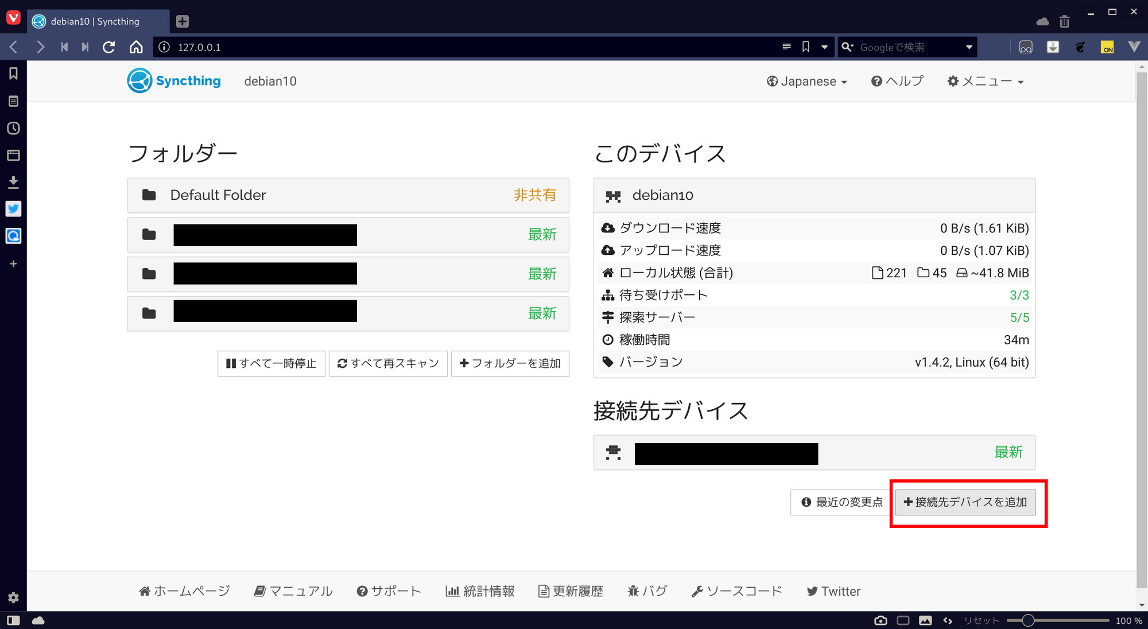This screenshot has width=1148, height=629.
Task: Toggle reader view icon in address bar
Action: (x=786, y=47)
